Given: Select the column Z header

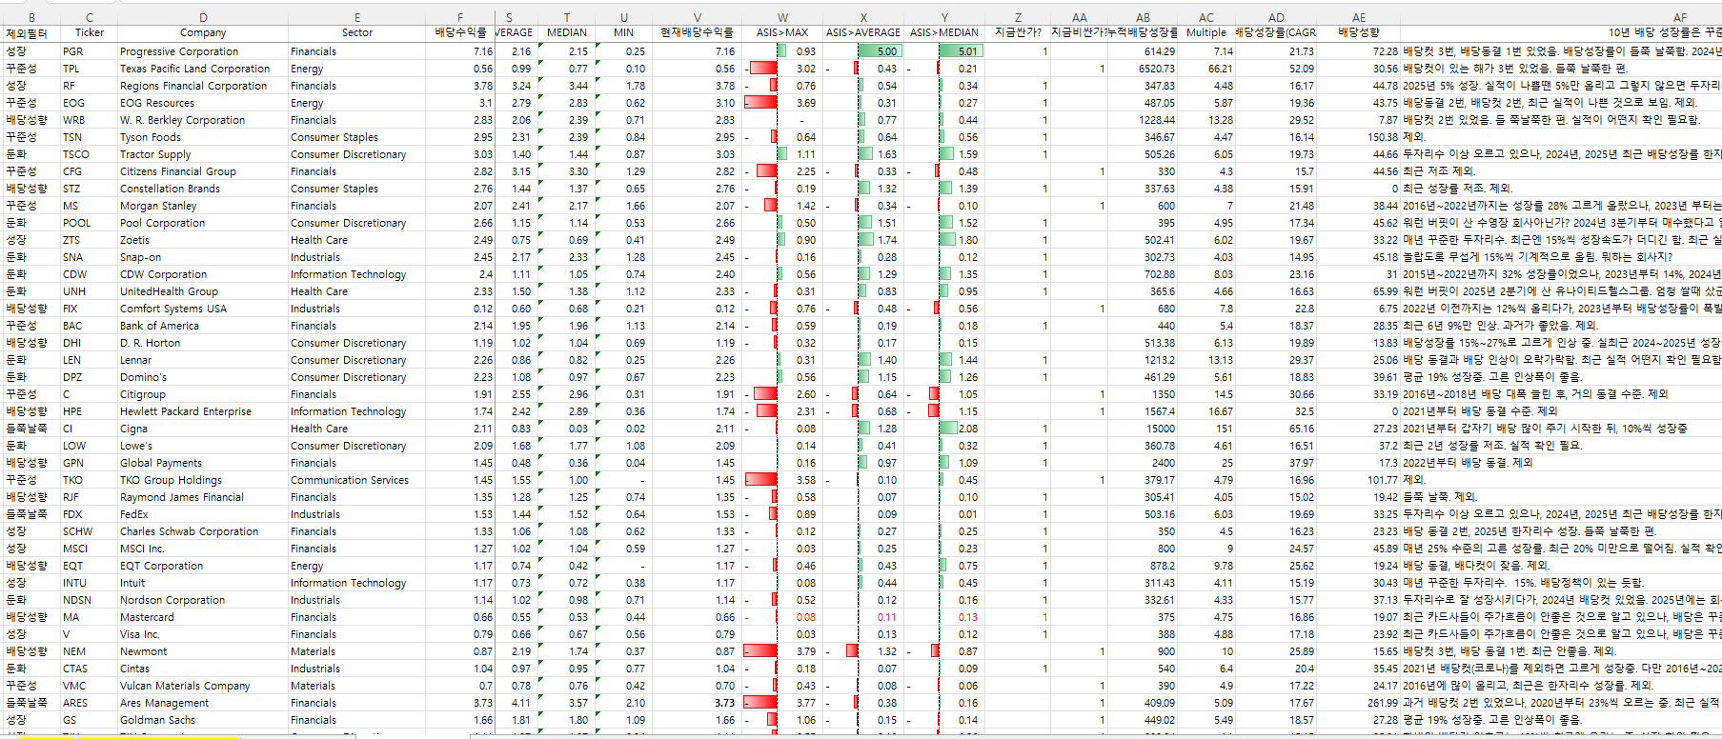Looking at the screenshot, I should [x=1018, y=17].
